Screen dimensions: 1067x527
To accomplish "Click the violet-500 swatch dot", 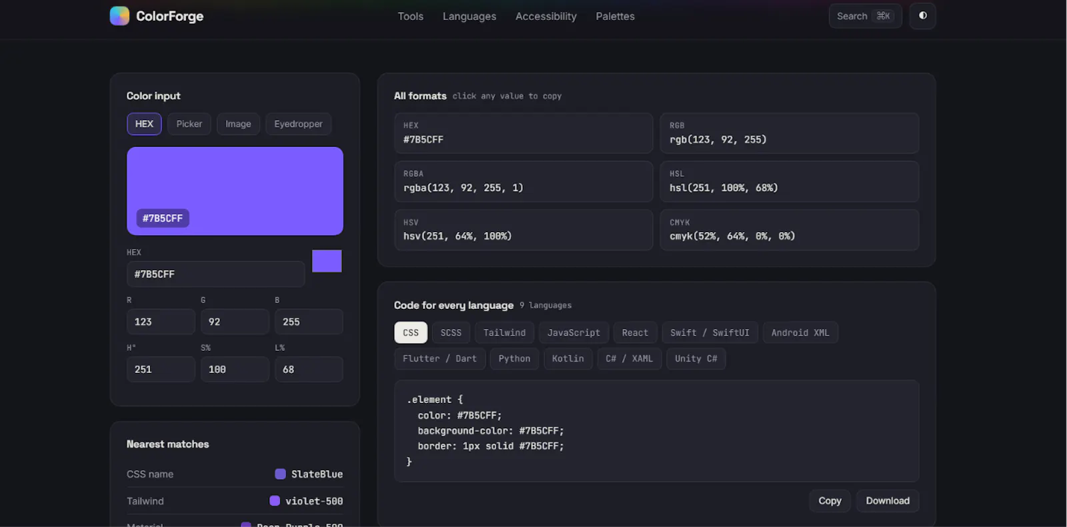I will [x=275, y=501].
